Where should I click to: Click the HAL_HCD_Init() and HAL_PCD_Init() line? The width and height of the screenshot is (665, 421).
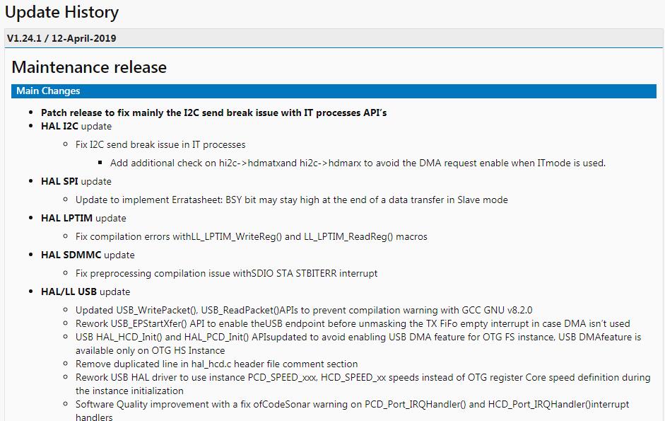(x=358, y=344)
